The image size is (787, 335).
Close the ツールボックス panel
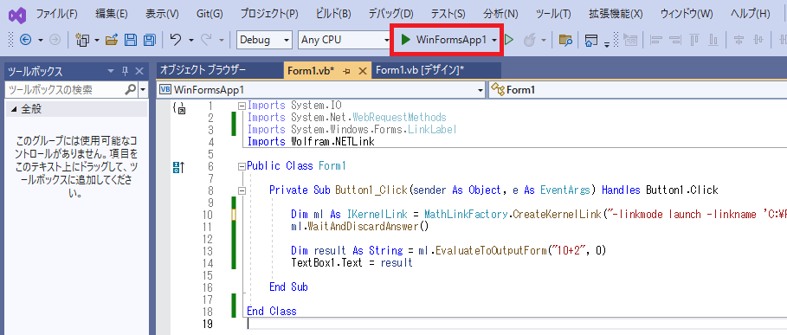tap(139, 72)
